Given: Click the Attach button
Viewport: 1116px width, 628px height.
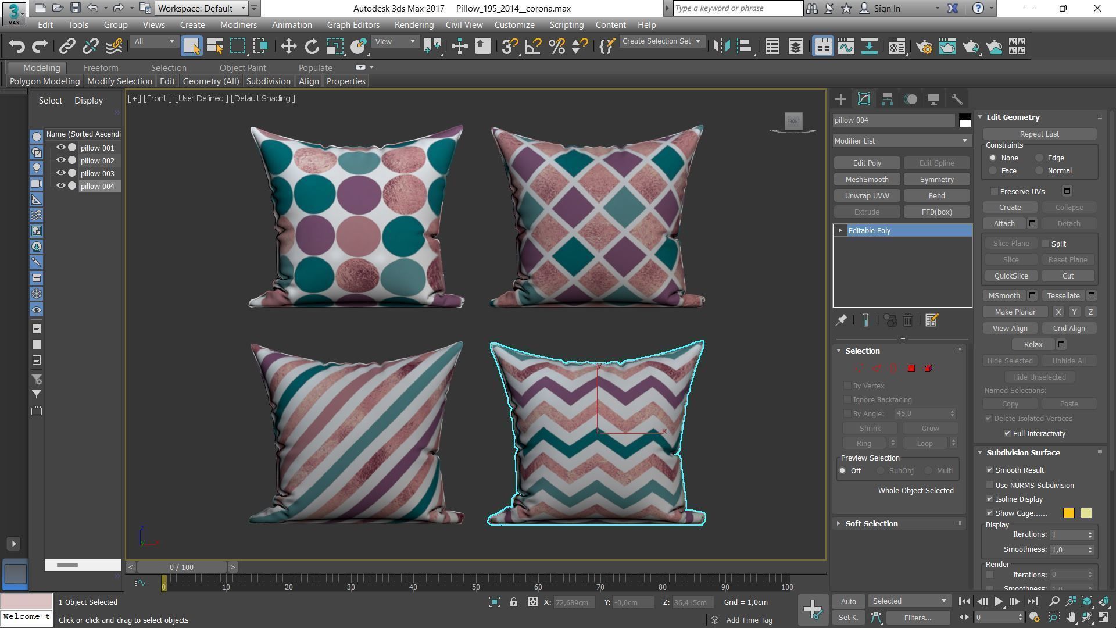Looking at the screenshot, I should pyautogui.click(x=1004, y=224).
